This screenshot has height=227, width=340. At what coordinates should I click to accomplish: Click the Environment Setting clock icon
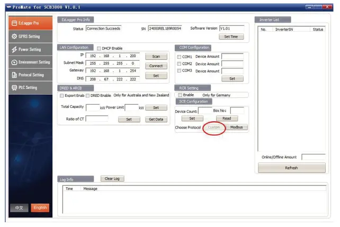click(14, 62)
